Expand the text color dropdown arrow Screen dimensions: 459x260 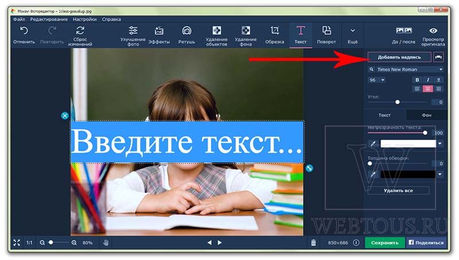pos(439,143)
